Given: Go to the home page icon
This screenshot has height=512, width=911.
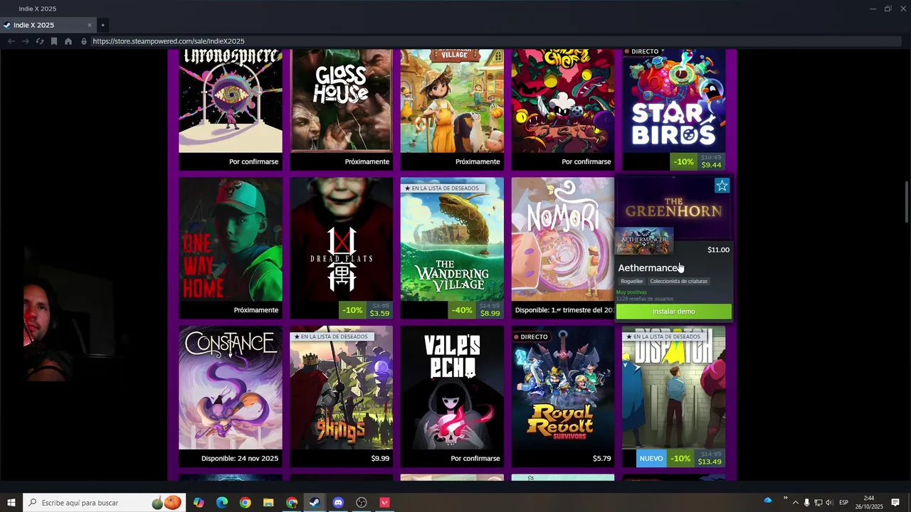Looking at the screenshot, I should pyautogui.click(x=68, y=41).
